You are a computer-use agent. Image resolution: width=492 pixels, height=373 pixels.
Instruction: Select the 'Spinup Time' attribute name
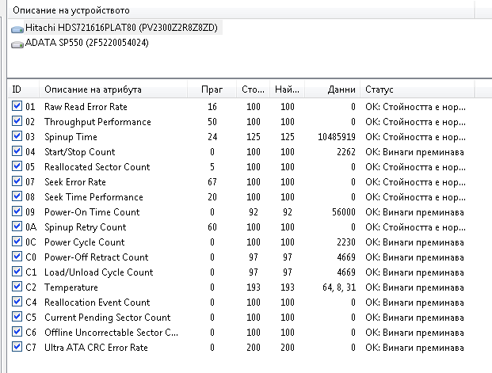[x=71, y=137]
